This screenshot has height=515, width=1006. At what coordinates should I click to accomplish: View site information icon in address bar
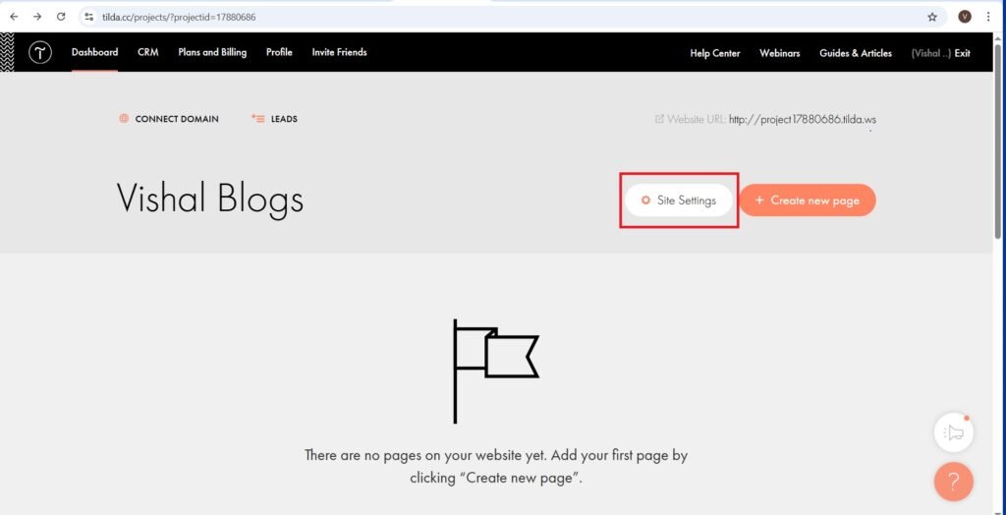(x=88, y=17)
